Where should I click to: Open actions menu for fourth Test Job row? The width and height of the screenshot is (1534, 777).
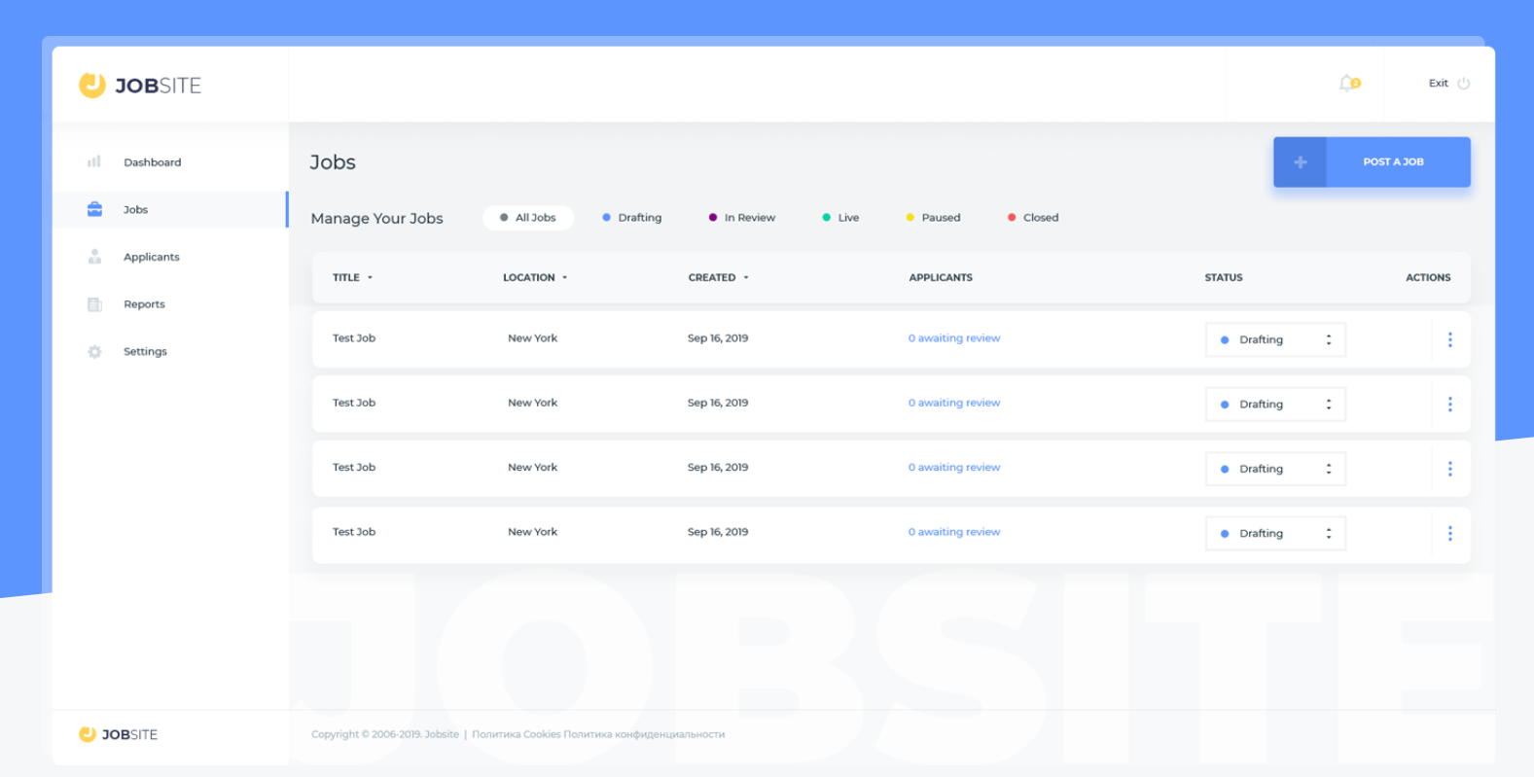[1449, 534]
